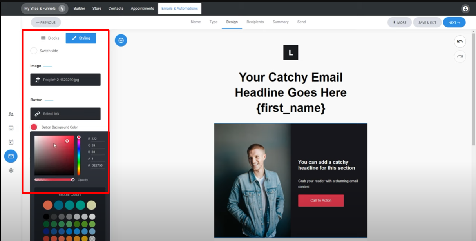Expand the My Sites & Funnels switcher
The image size is (476, 241).
click(44, 9)
